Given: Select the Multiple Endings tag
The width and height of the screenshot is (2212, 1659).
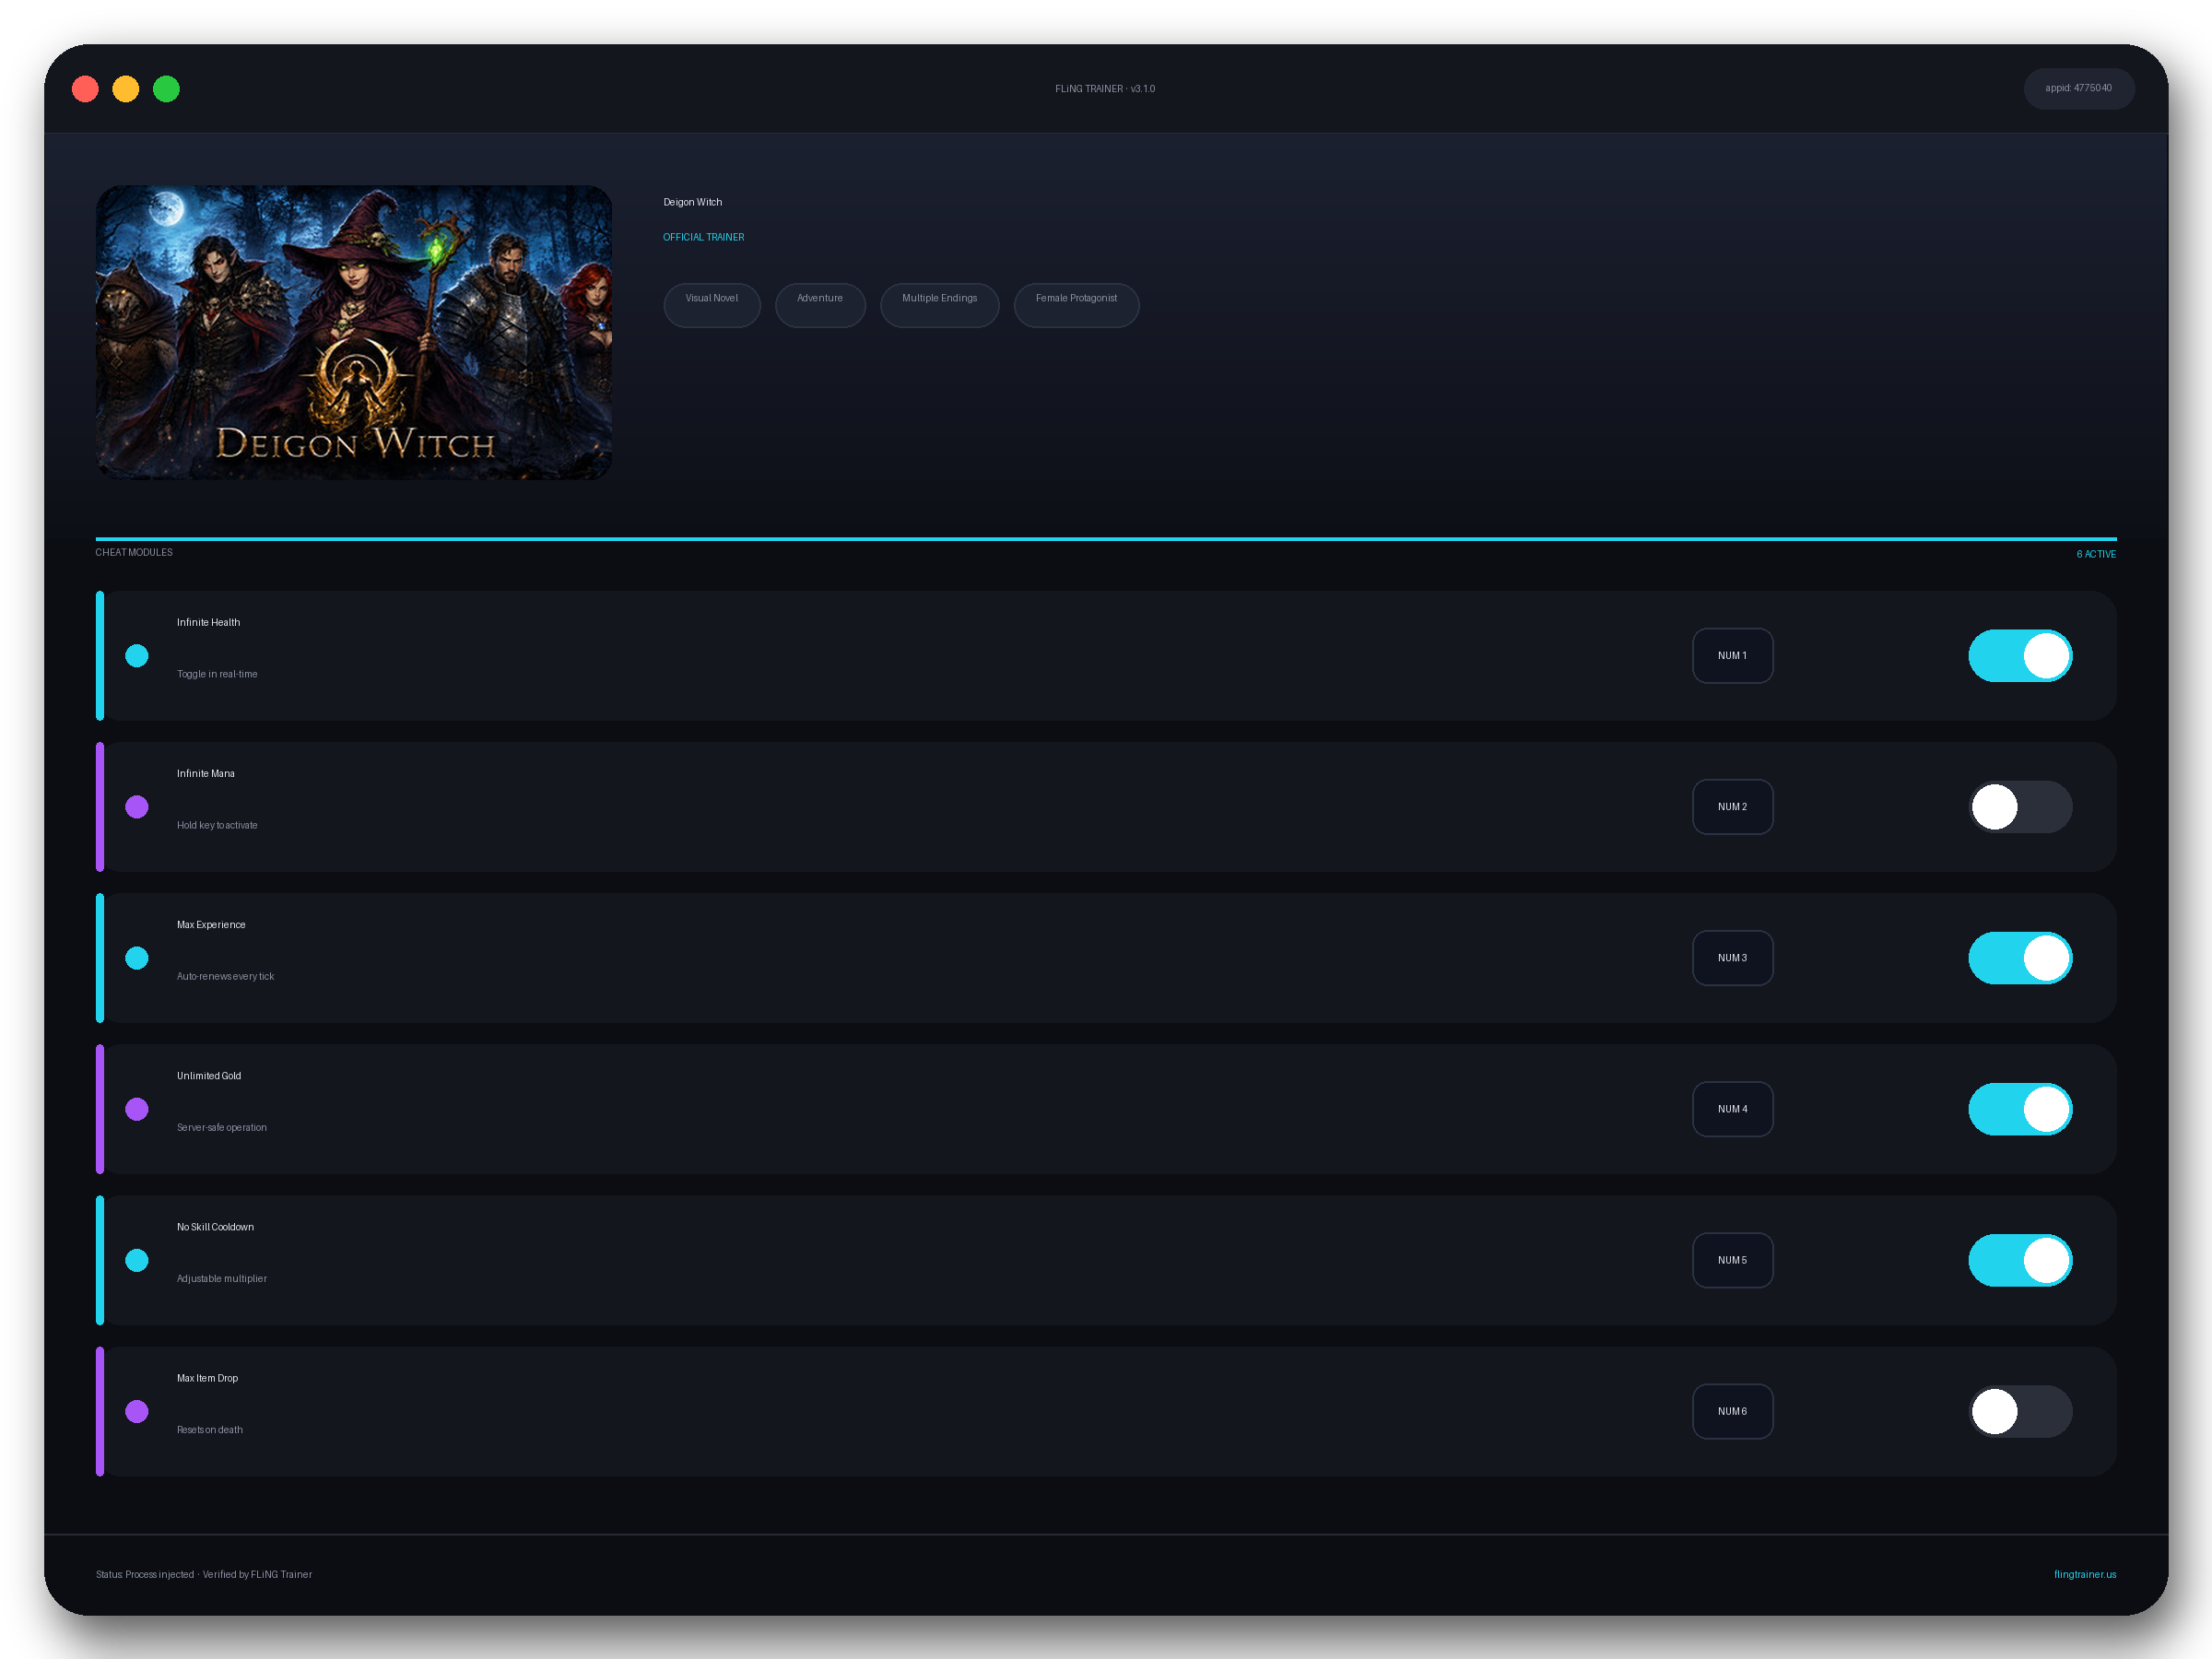Looking at the screenshot, I should 939,305.
